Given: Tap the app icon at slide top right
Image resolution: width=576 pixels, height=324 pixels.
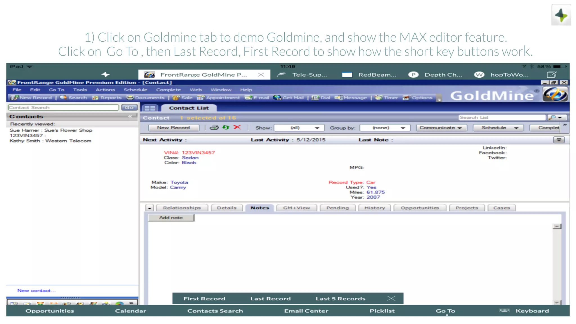Looking at the screenshot, I should click(x=561, y=15).
